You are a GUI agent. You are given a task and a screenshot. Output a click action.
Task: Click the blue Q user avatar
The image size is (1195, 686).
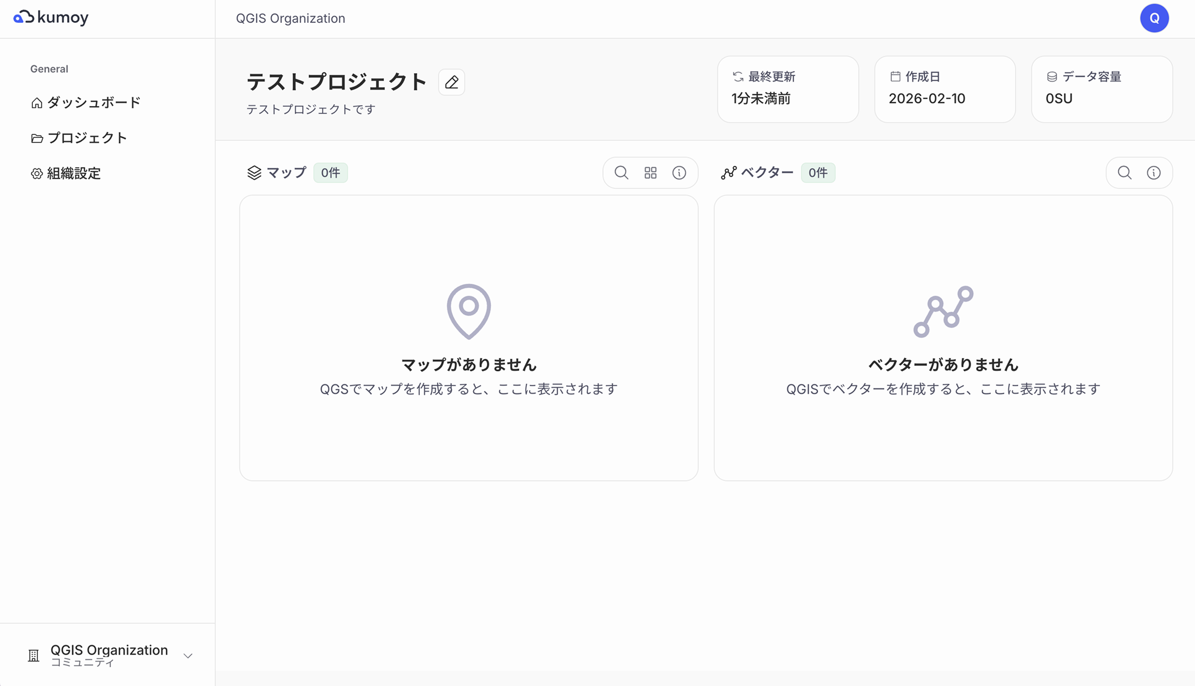point(1154,18)
